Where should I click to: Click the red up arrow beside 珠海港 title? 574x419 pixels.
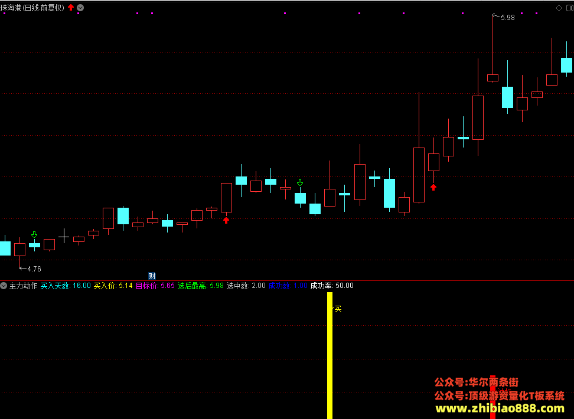click(71, 8)
